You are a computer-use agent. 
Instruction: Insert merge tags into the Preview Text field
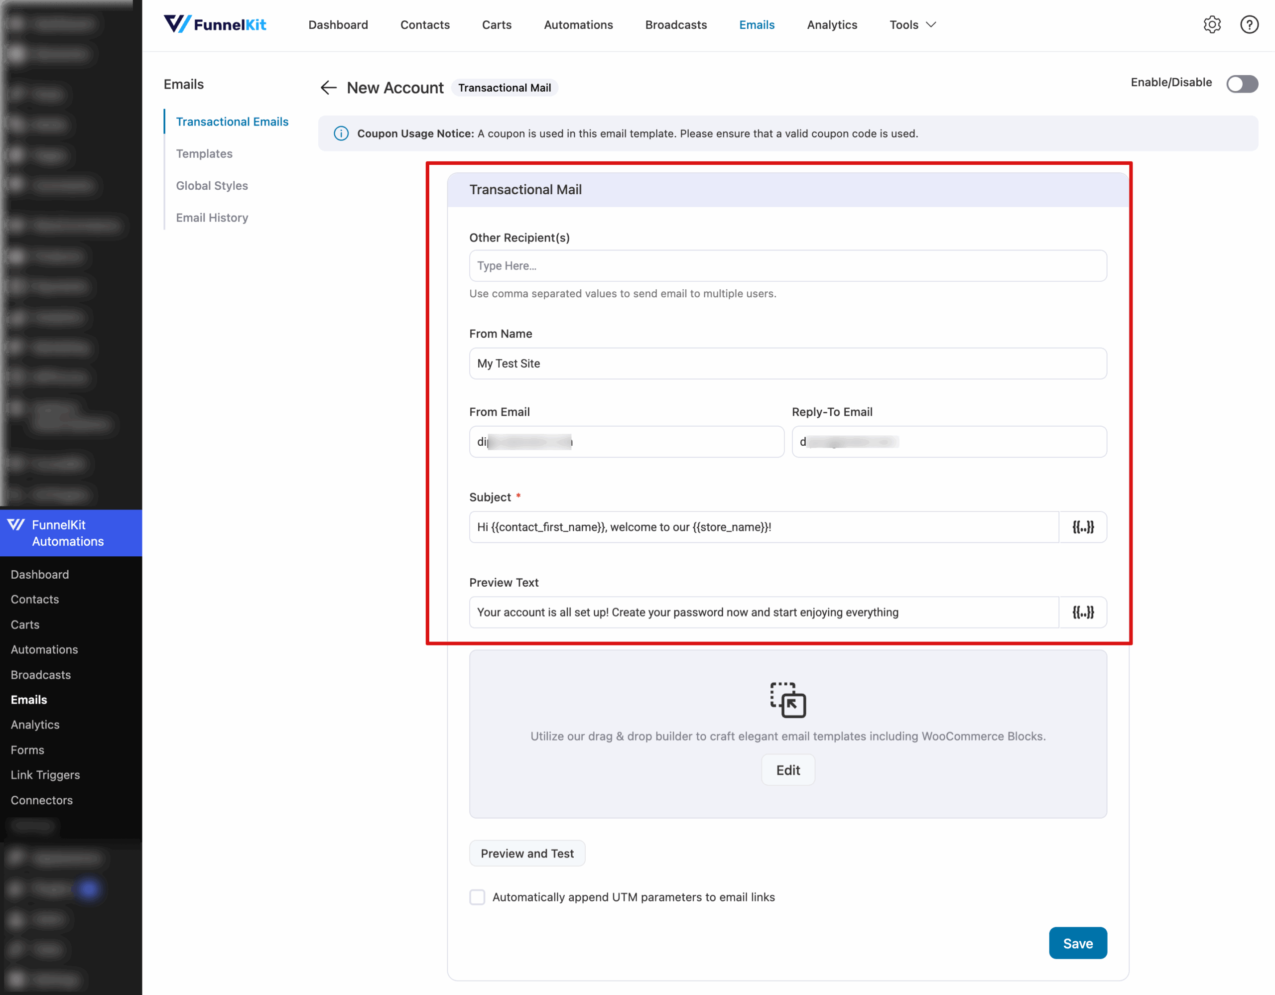[x=1083, y=612]
